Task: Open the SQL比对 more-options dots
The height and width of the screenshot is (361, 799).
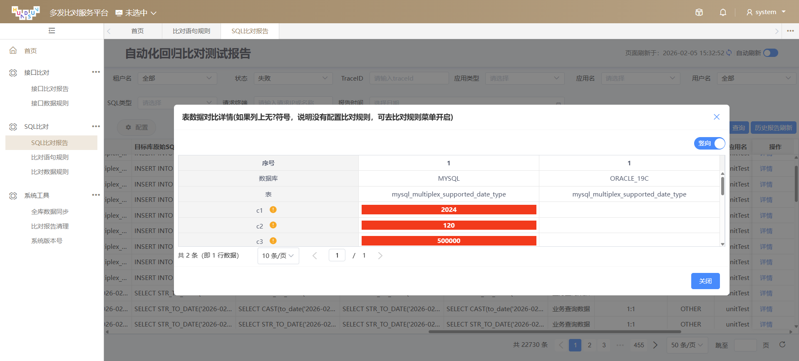Action: pyautogui.click(x=96, y=126)
